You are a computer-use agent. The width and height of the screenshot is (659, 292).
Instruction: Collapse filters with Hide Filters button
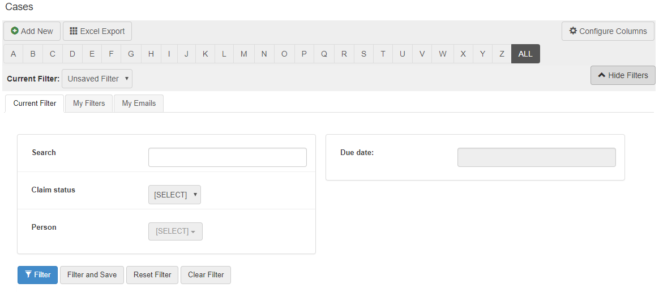coord(622,75)
